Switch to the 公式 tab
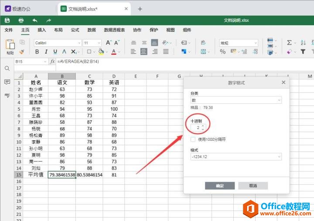 75,30
